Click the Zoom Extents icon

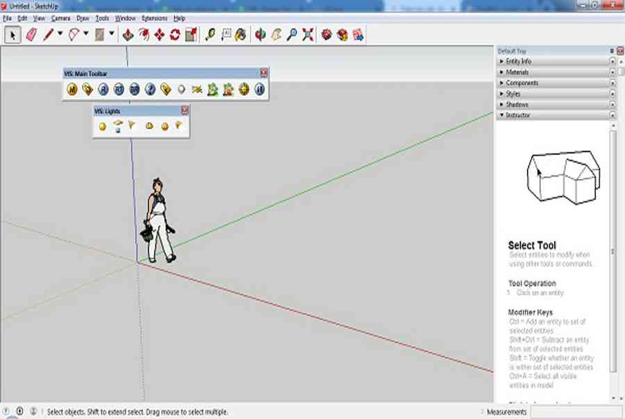pyautogui.click(x=308, y=35)
